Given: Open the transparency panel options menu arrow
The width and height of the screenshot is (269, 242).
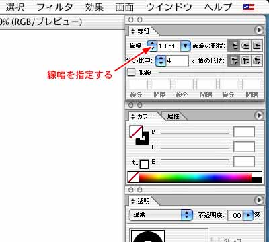Looking at the screenshot, I should click(x=259, y=200).
